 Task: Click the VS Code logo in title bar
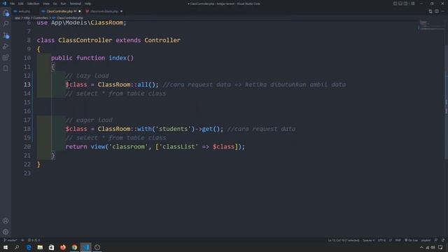4,3
